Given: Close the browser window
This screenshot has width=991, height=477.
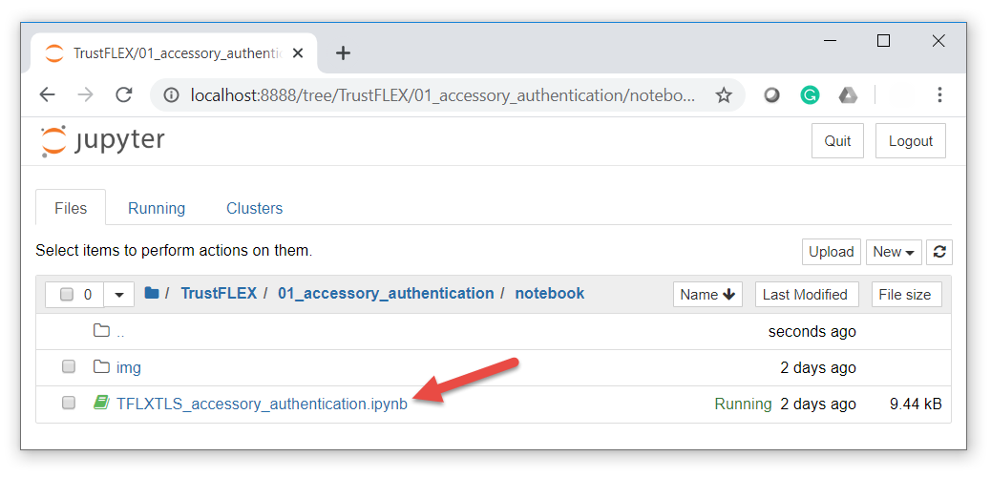Looking at the screenshot, I should [x=938, y=41].
